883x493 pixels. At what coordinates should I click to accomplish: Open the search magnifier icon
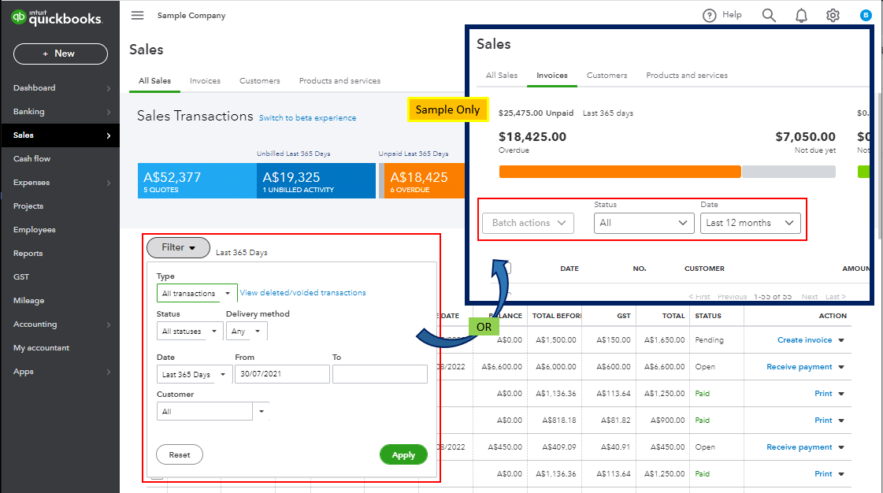click(x=769, y=15)
